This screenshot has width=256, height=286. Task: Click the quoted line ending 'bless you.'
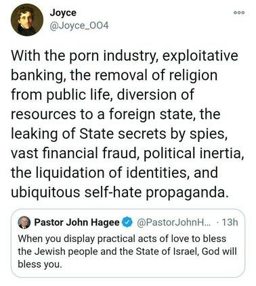point(40,264)
